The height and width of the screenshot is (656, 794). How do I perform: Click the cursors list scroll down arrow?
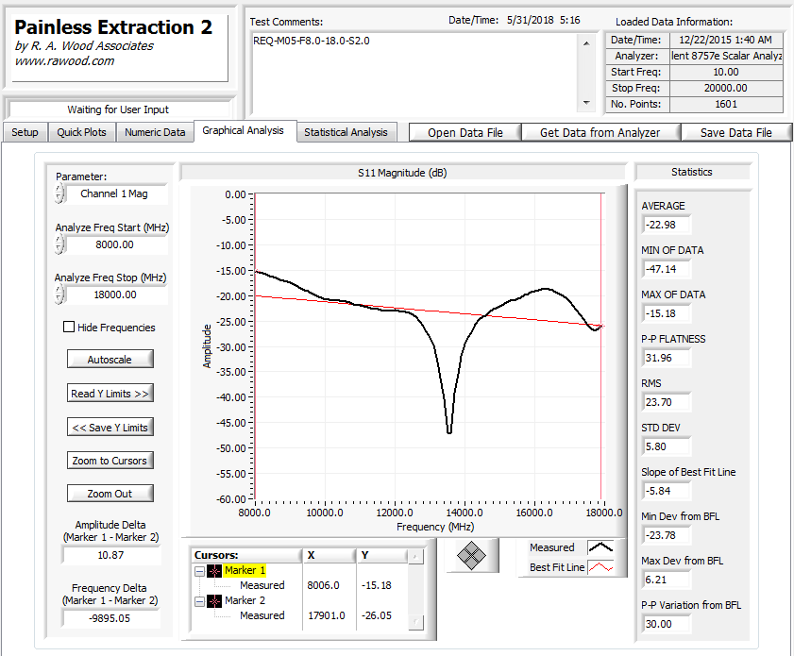coord(415,622)
